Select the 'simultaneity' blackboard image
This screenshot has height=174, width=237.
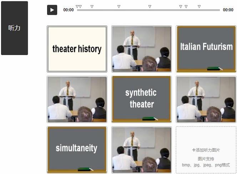[77, 150]
